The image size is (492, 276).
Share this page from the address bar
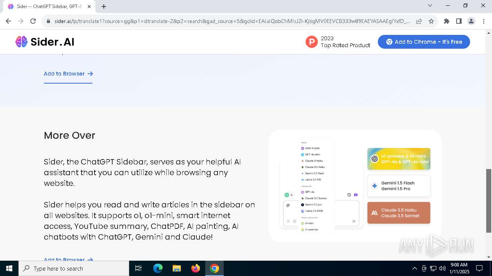tap(419, 21)
